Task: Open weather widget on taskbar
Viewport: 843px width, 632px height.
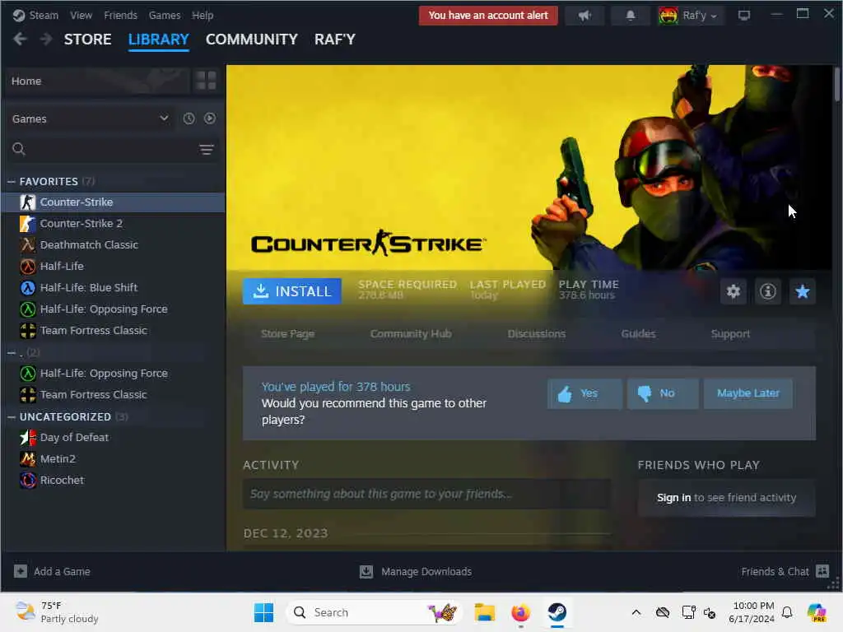Action: (x=57, y=612)
